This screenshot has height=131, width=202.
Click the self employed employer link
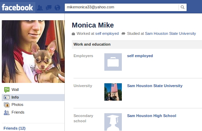point(140,56)
